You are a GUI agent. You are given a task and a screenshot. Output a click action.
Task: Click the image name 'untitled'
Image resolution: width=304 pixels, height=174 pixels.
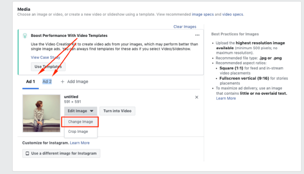click(x=71, y=97)
